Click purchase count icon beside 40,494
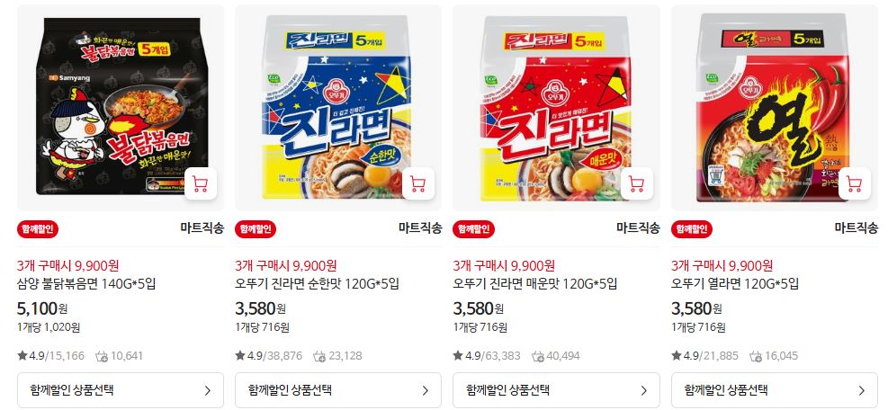The height and width of the screenshot is (410, 888). point(537,356)
